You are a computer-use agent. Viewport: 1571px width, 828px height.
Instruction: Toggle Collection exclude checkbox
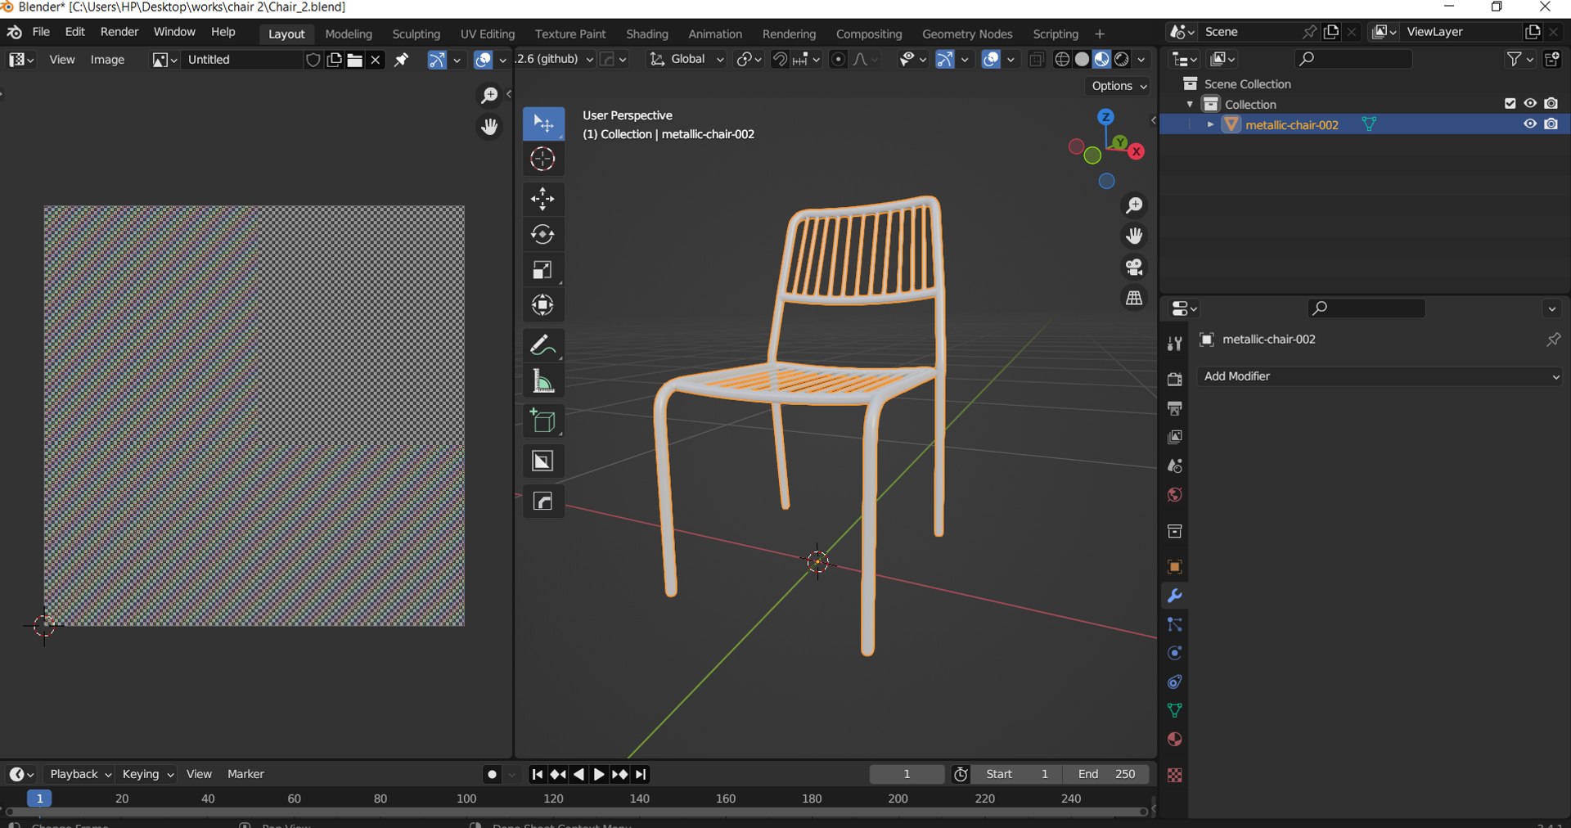tap(1510, 104)
